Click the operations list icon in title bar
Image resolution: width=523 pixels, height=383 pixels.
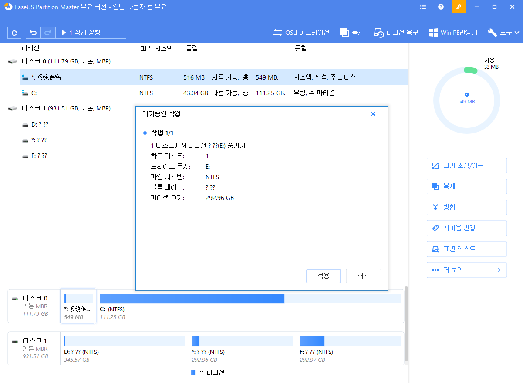click(423, 7)
